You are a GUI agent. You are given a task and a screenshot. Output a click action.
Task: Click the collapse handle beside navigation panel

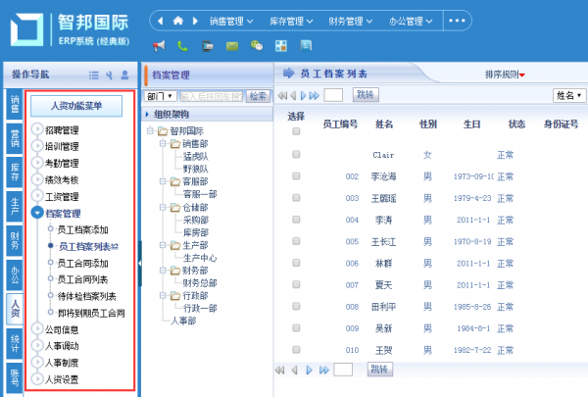tap(139, 264)
